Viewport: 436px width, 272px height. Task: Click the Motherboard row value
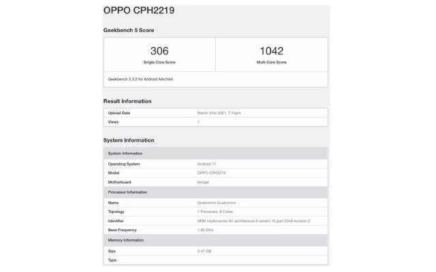pyautogui.click(x=203, y=182)
